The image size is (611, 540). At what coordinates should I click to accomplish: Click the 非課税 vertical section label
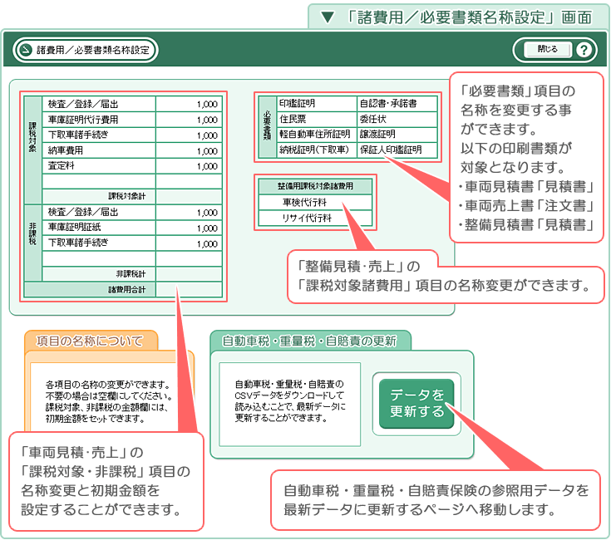[32, 243]
